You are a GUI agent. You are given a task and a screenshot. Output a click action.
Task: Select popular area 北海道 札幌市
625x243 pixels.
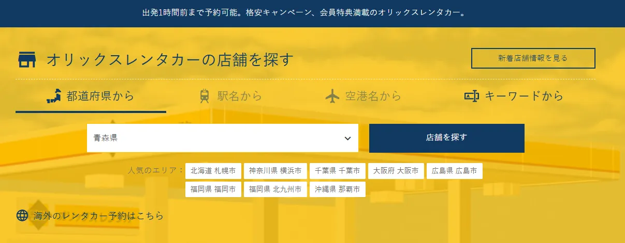coord(213,171)
